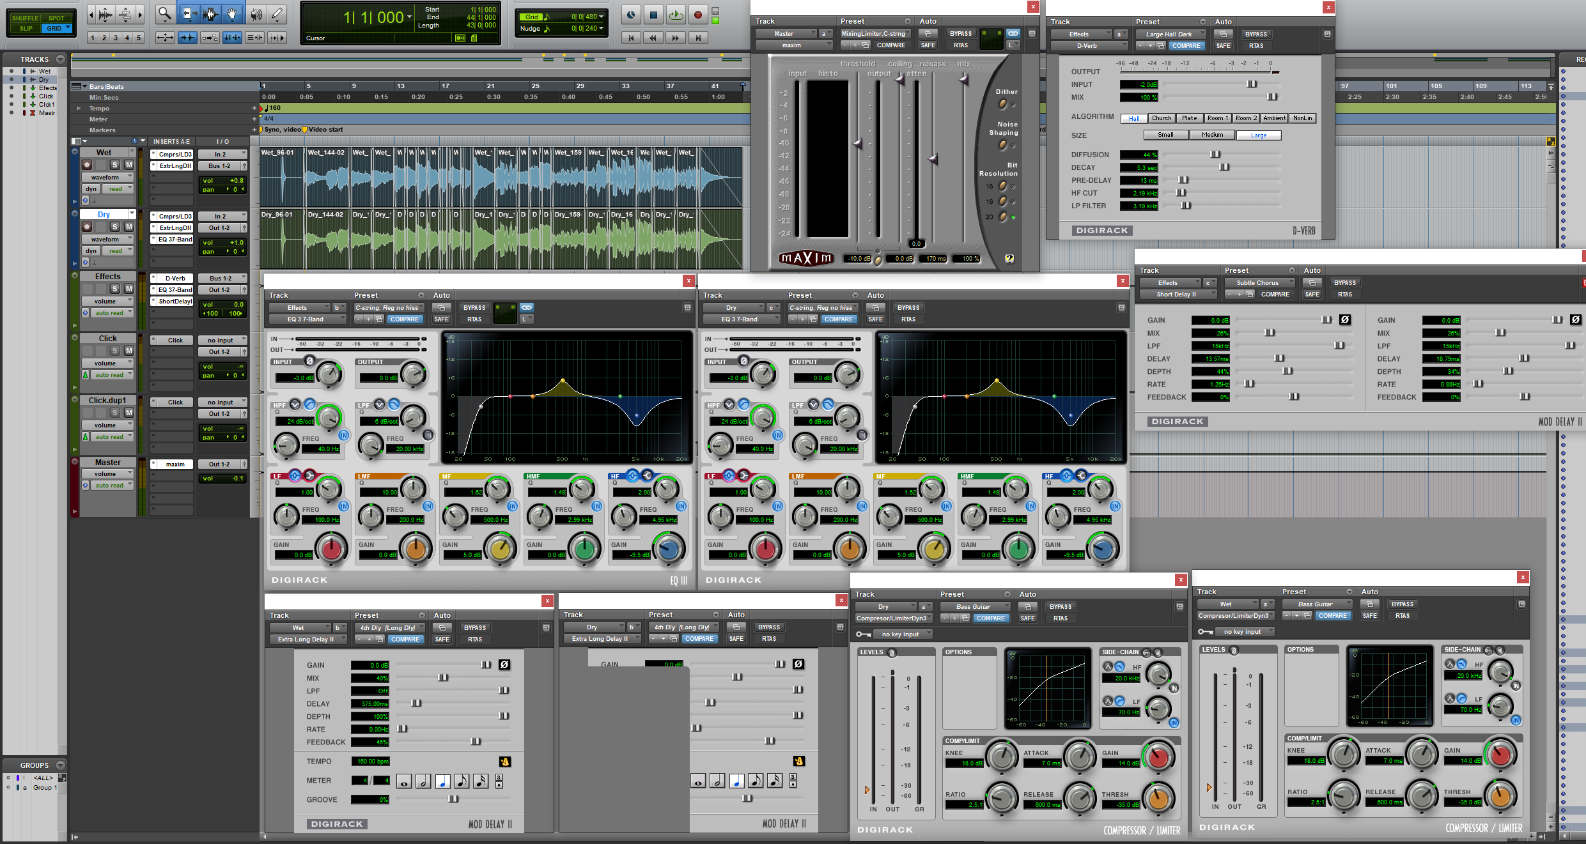Click the Stop transport button
Screen dimensions: 1586x844
pos(653,15)
